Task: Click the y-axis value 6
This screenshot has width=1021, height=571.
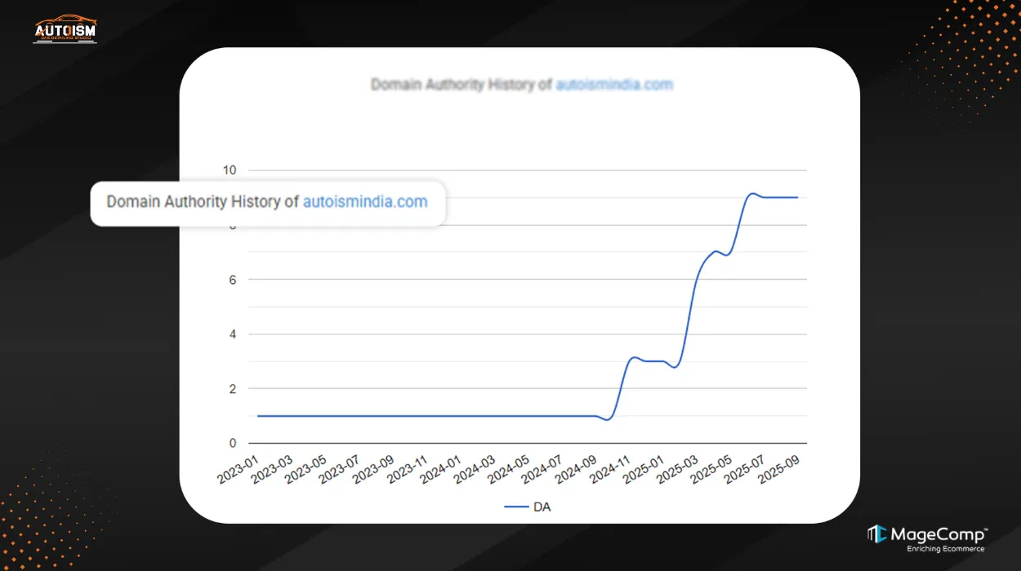Action: 232,280
